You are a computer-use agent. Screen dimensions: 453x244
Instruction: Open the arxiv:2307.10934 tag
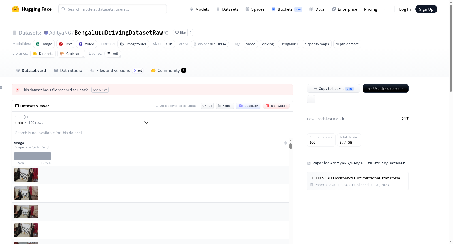(210, 44)
